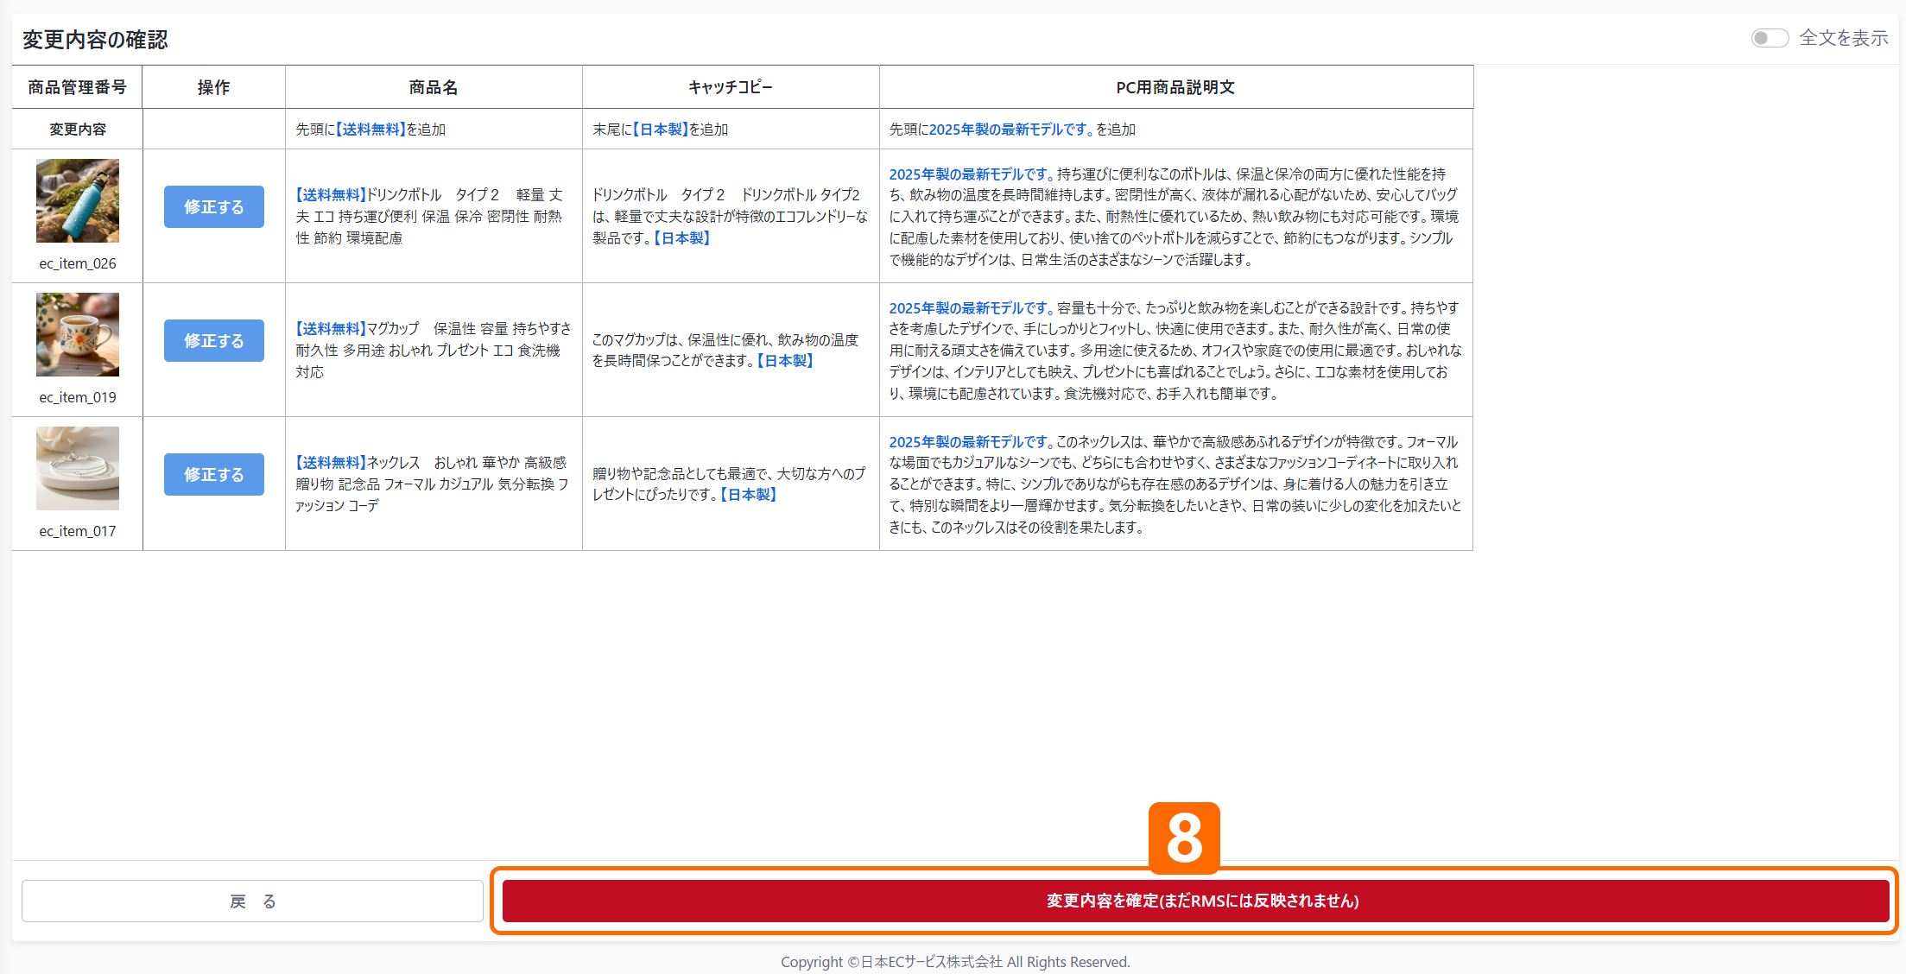Click the necklace PC description text
The width and height of the screenshot is (1906, 974).
pos(1175,484)
